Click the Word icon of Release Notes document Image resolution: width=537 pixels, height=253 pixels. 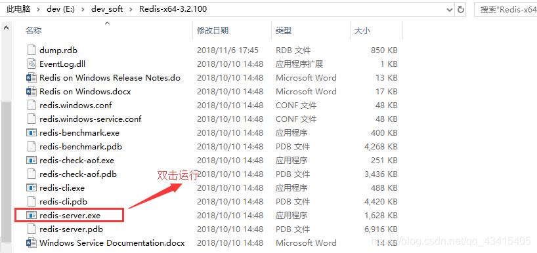click(x=32, y=78)
